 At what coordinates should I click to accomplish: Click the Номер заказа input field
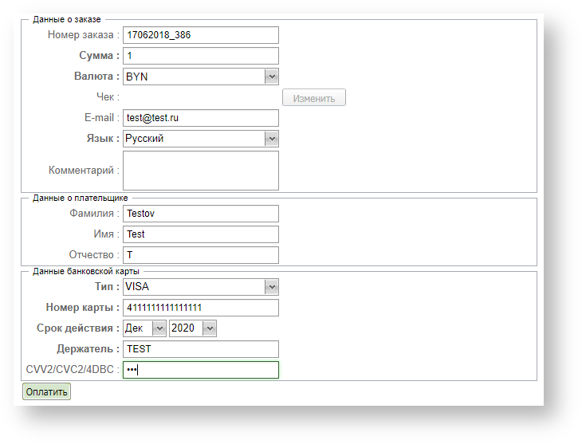[200, 35]
